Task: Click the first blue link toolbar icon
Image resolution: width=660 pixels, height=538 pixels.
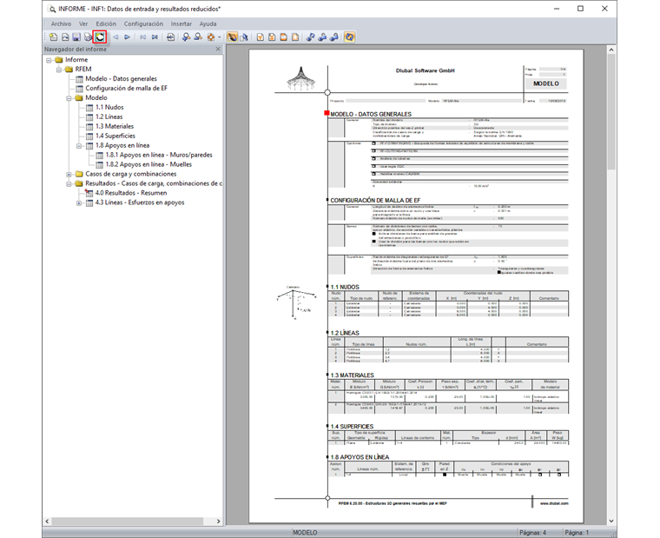Action: tap(311, 37)
